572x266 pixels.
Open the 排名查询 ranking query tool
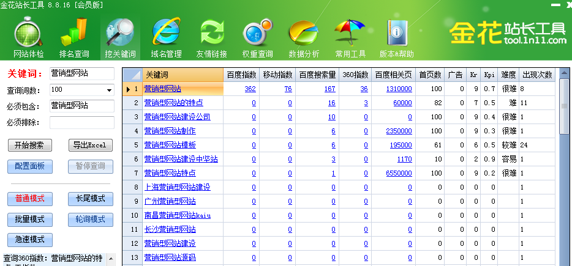[73, 38]
